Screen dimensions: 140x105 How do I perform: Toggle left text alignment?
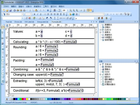[x=48, y=14]
